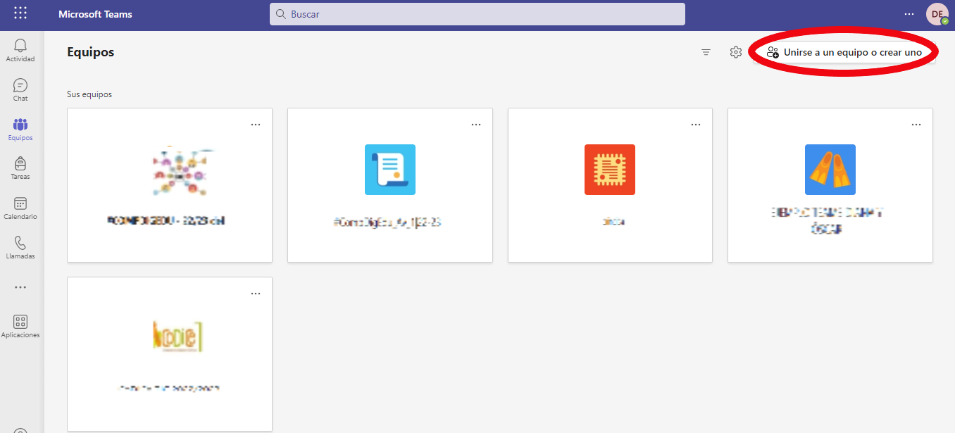Image resolution: width=955 pixels, height=433 pixels.
Task: Click Unirse a un equipo o crear uno
Action: (844, 52)
